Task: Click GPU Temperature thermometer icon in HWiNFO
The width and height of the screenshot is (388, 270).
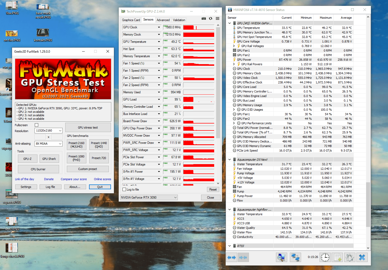Action: click(x=234, y=28)
